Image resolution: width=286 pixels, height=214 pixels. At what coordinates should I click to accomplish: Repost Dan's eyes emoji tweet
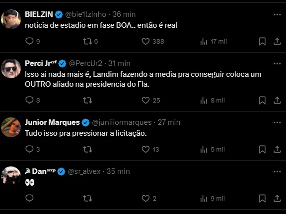87,198
